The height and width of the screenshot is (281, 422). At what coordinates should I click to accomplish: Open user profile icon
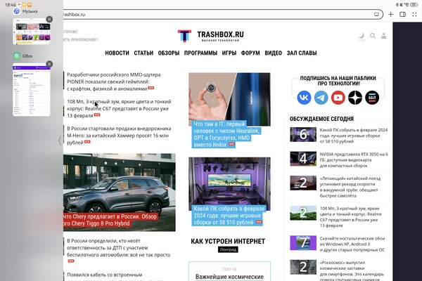[x=384, y=36]
